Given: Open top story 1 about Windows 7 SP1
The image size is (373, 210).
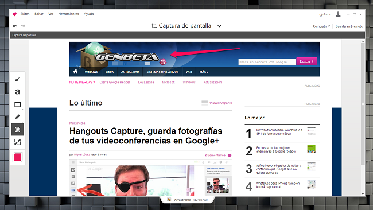Looking at the screenshot, I should click(x=279, y=132).
